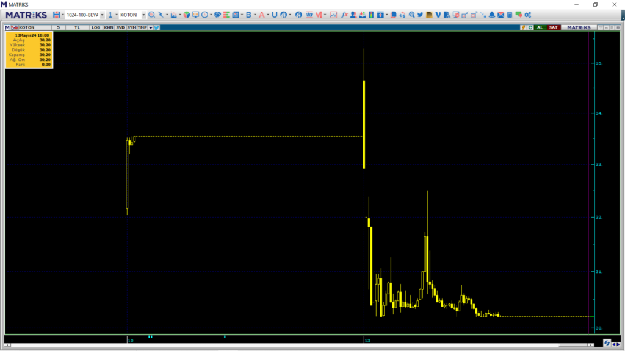Image resolution: width=625 pixels, height=351 pixels.
Task: Click the horizontal scrollbar right arrow
Action: coord(591,345)
